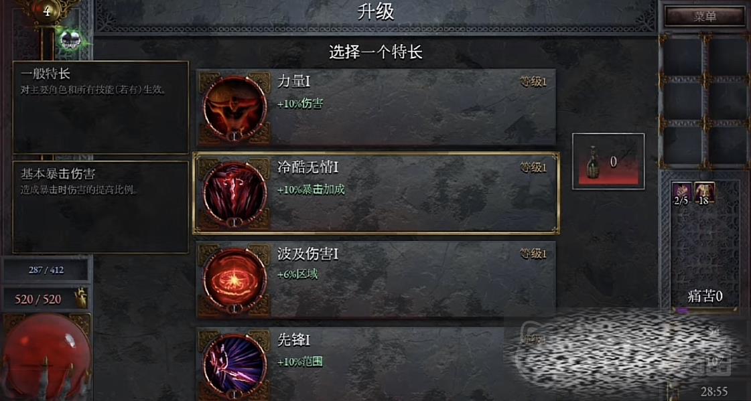Click the 287/412 experience bar
Viewport: 751px width, 401px height.
point(46,270)
